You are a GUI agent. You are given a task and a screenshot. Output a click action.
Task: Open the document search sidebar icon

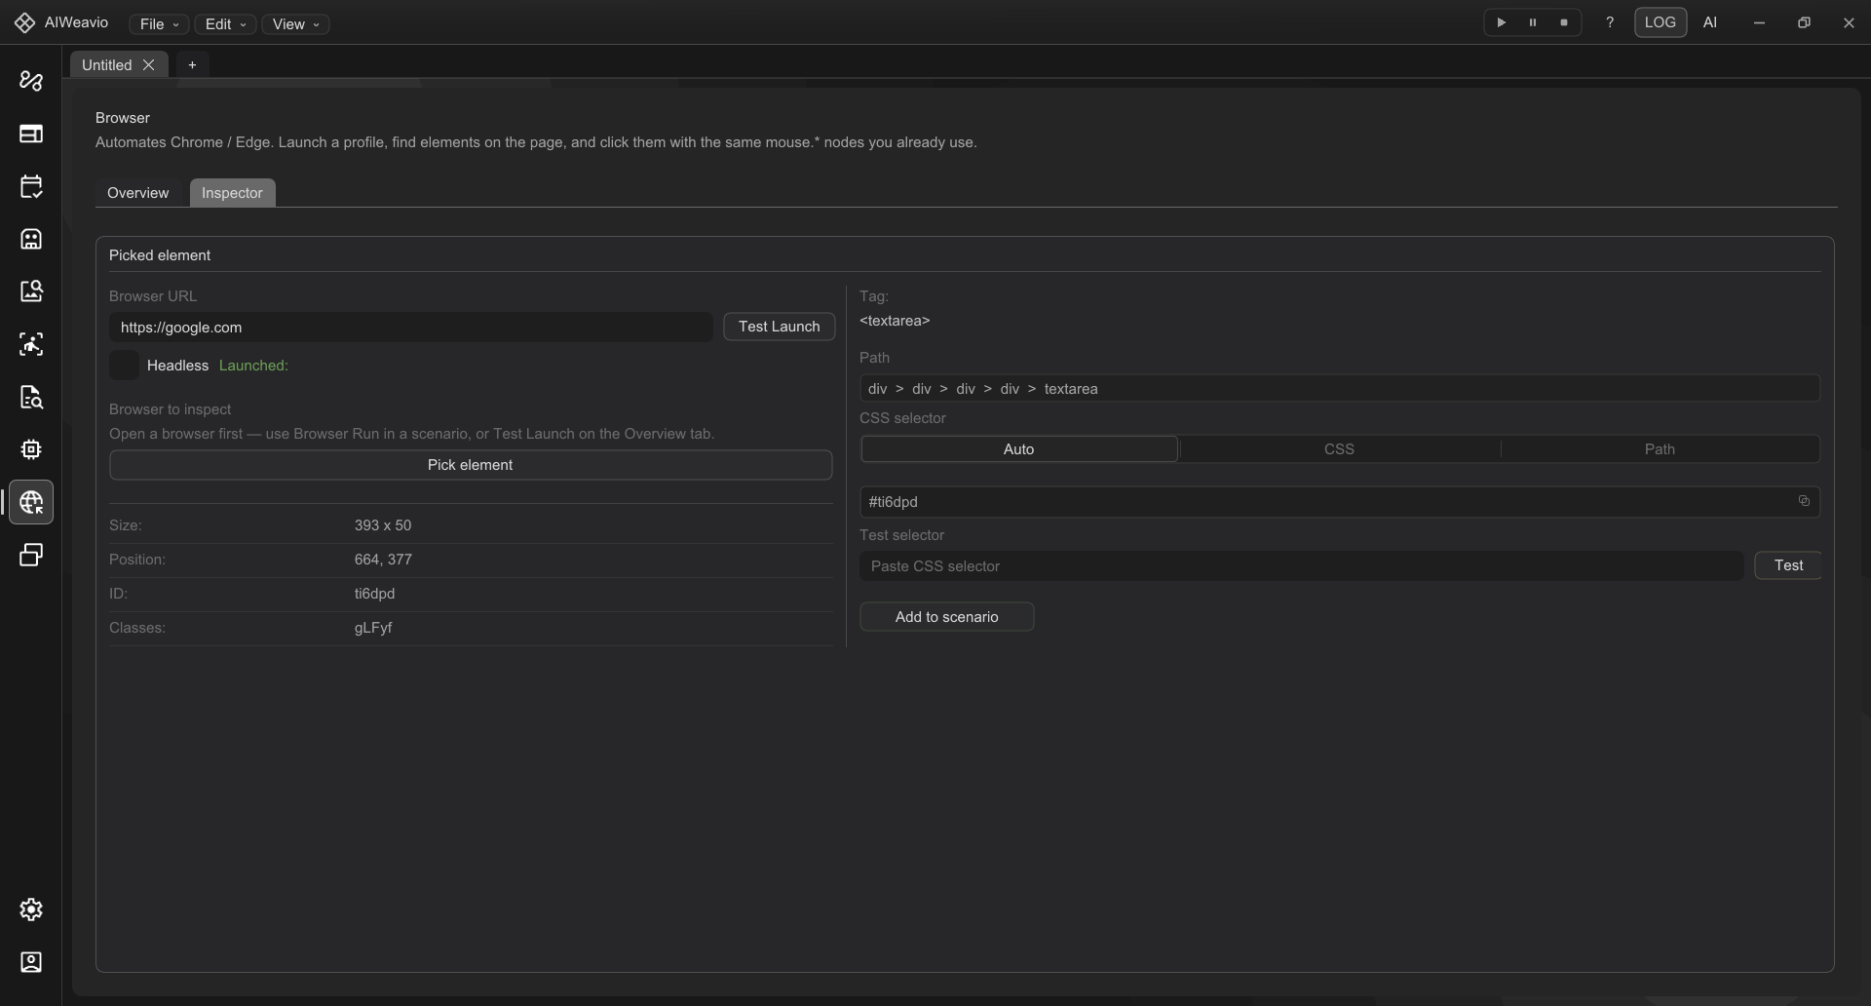(31, 397)
